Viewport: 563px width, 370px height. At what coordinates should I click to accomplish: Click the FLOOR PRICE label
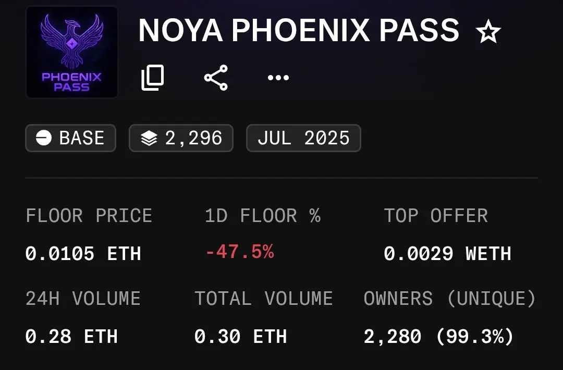[89, 216]
